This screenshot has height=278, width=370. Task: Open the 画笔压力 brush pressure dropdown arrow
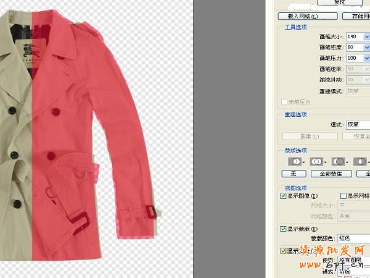click(x=366, y=58)
